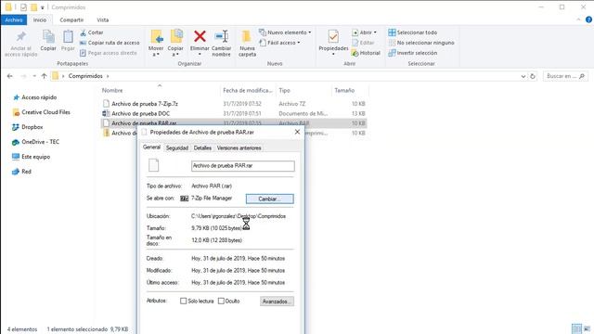
Task: Expand the chevron after Comprimidos in address bar
Action: pos(108,76)
